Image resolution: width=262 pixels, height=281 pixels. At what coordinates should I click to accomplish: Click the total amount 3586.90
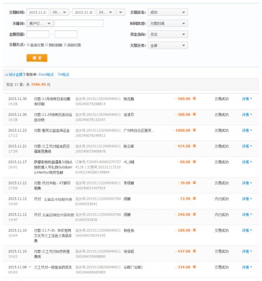click(x=38, y=84)
